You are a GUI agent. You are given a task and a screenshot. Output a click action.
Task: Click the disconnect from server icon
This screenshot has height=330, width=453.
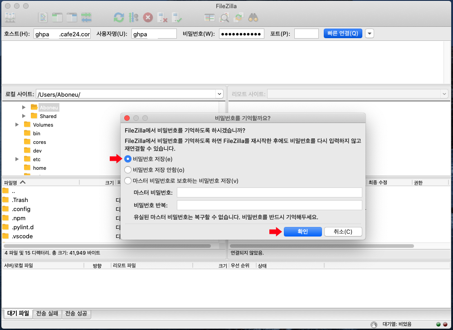(162, 18)
